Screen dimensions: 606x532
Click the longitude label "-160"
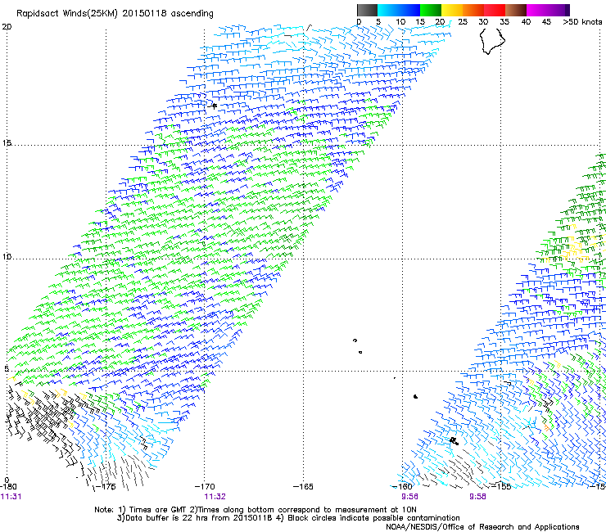tap(402, 487)
